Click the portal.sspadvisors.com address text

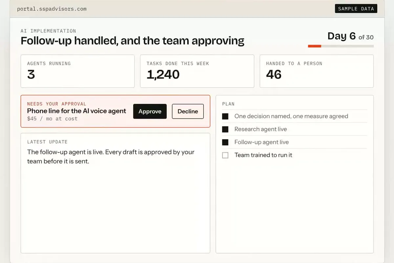pyautogui.click(x=52, y=9)
